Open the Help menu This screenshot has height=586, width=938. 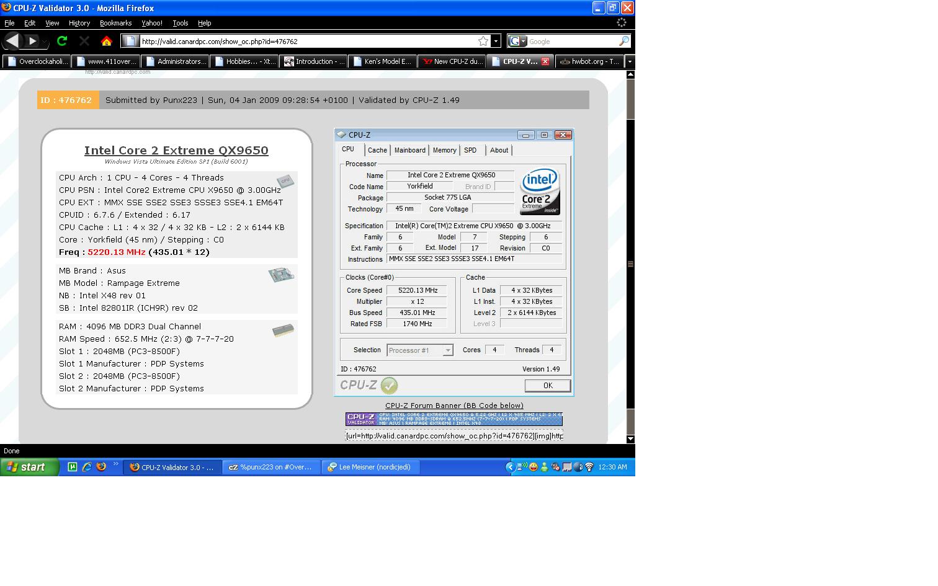coord(205,23)
